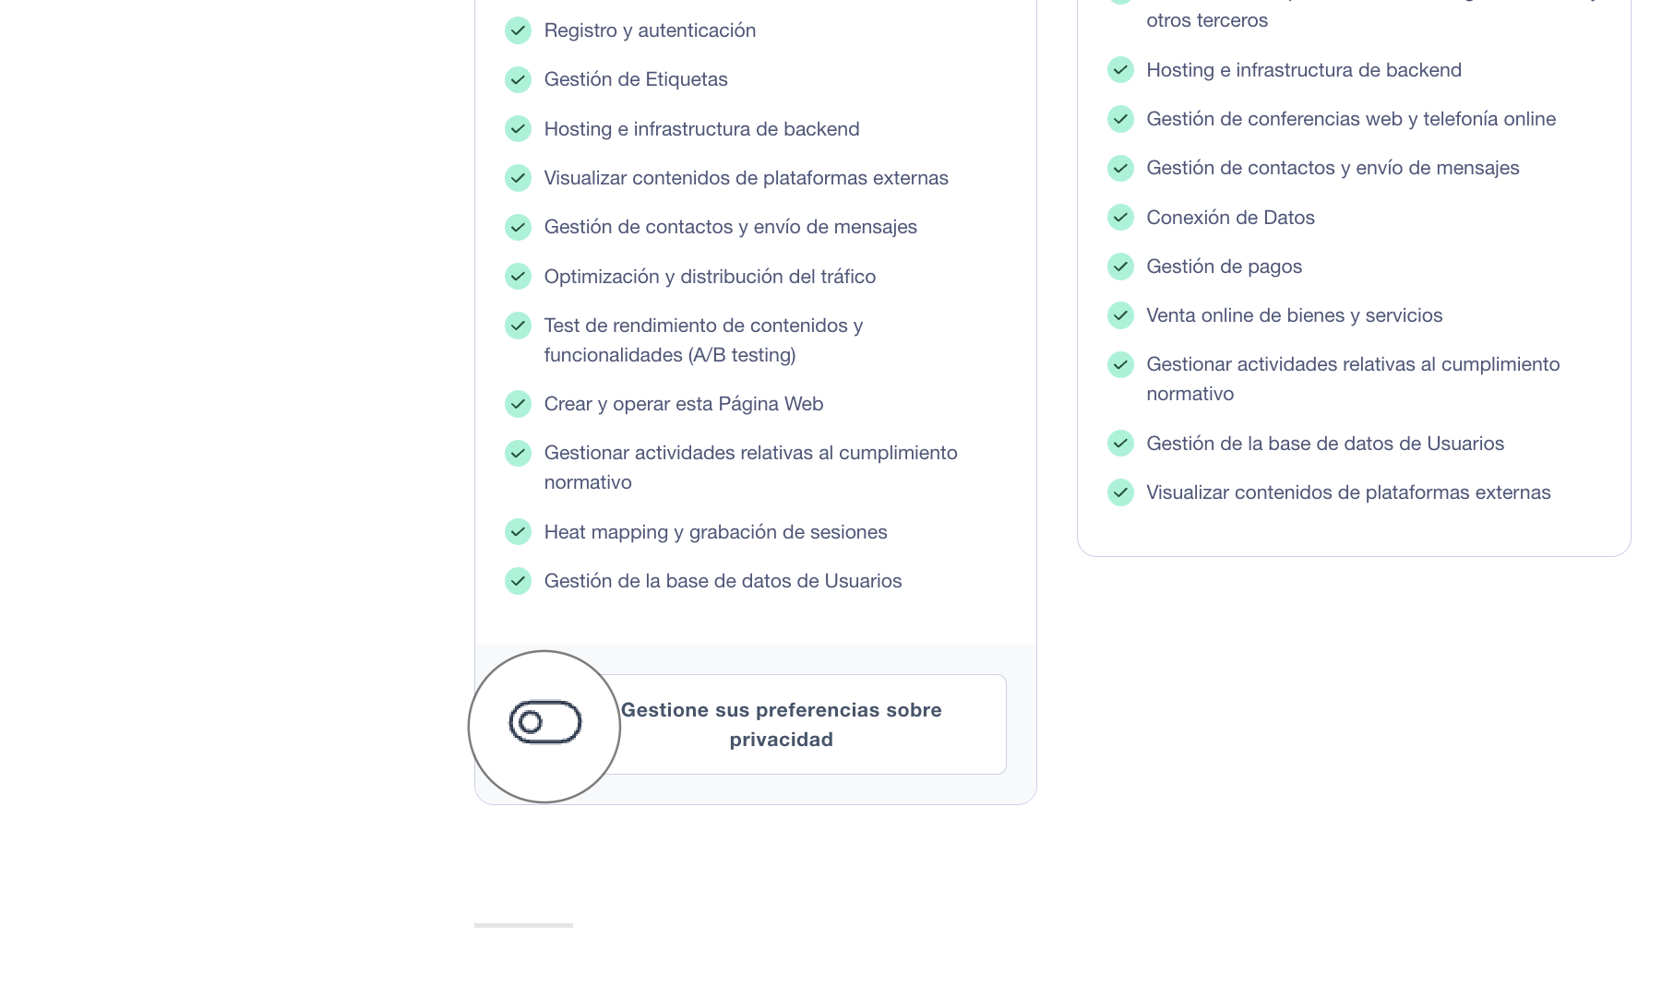
Task: Open the left column consent panel
Action: 755,304
